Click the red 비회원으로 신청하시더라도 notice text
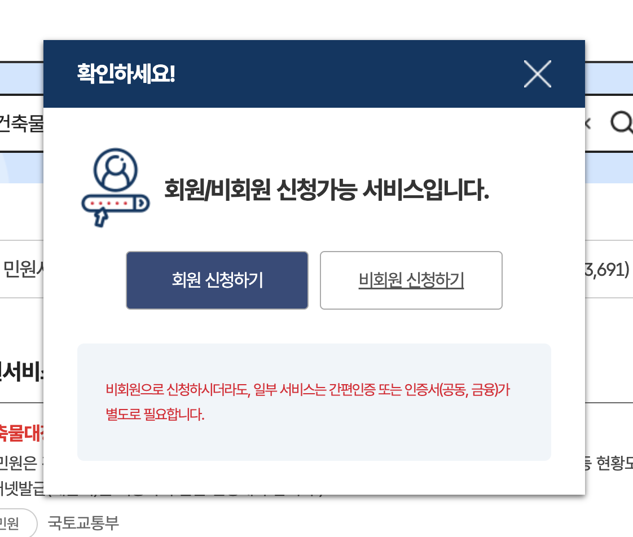 tap(307, 390)
